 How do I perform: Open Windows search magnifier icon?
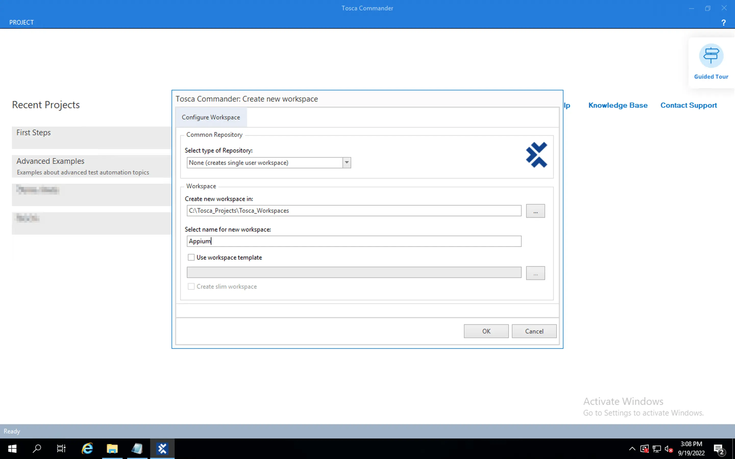pyautogui.click(x=37, y=448)
